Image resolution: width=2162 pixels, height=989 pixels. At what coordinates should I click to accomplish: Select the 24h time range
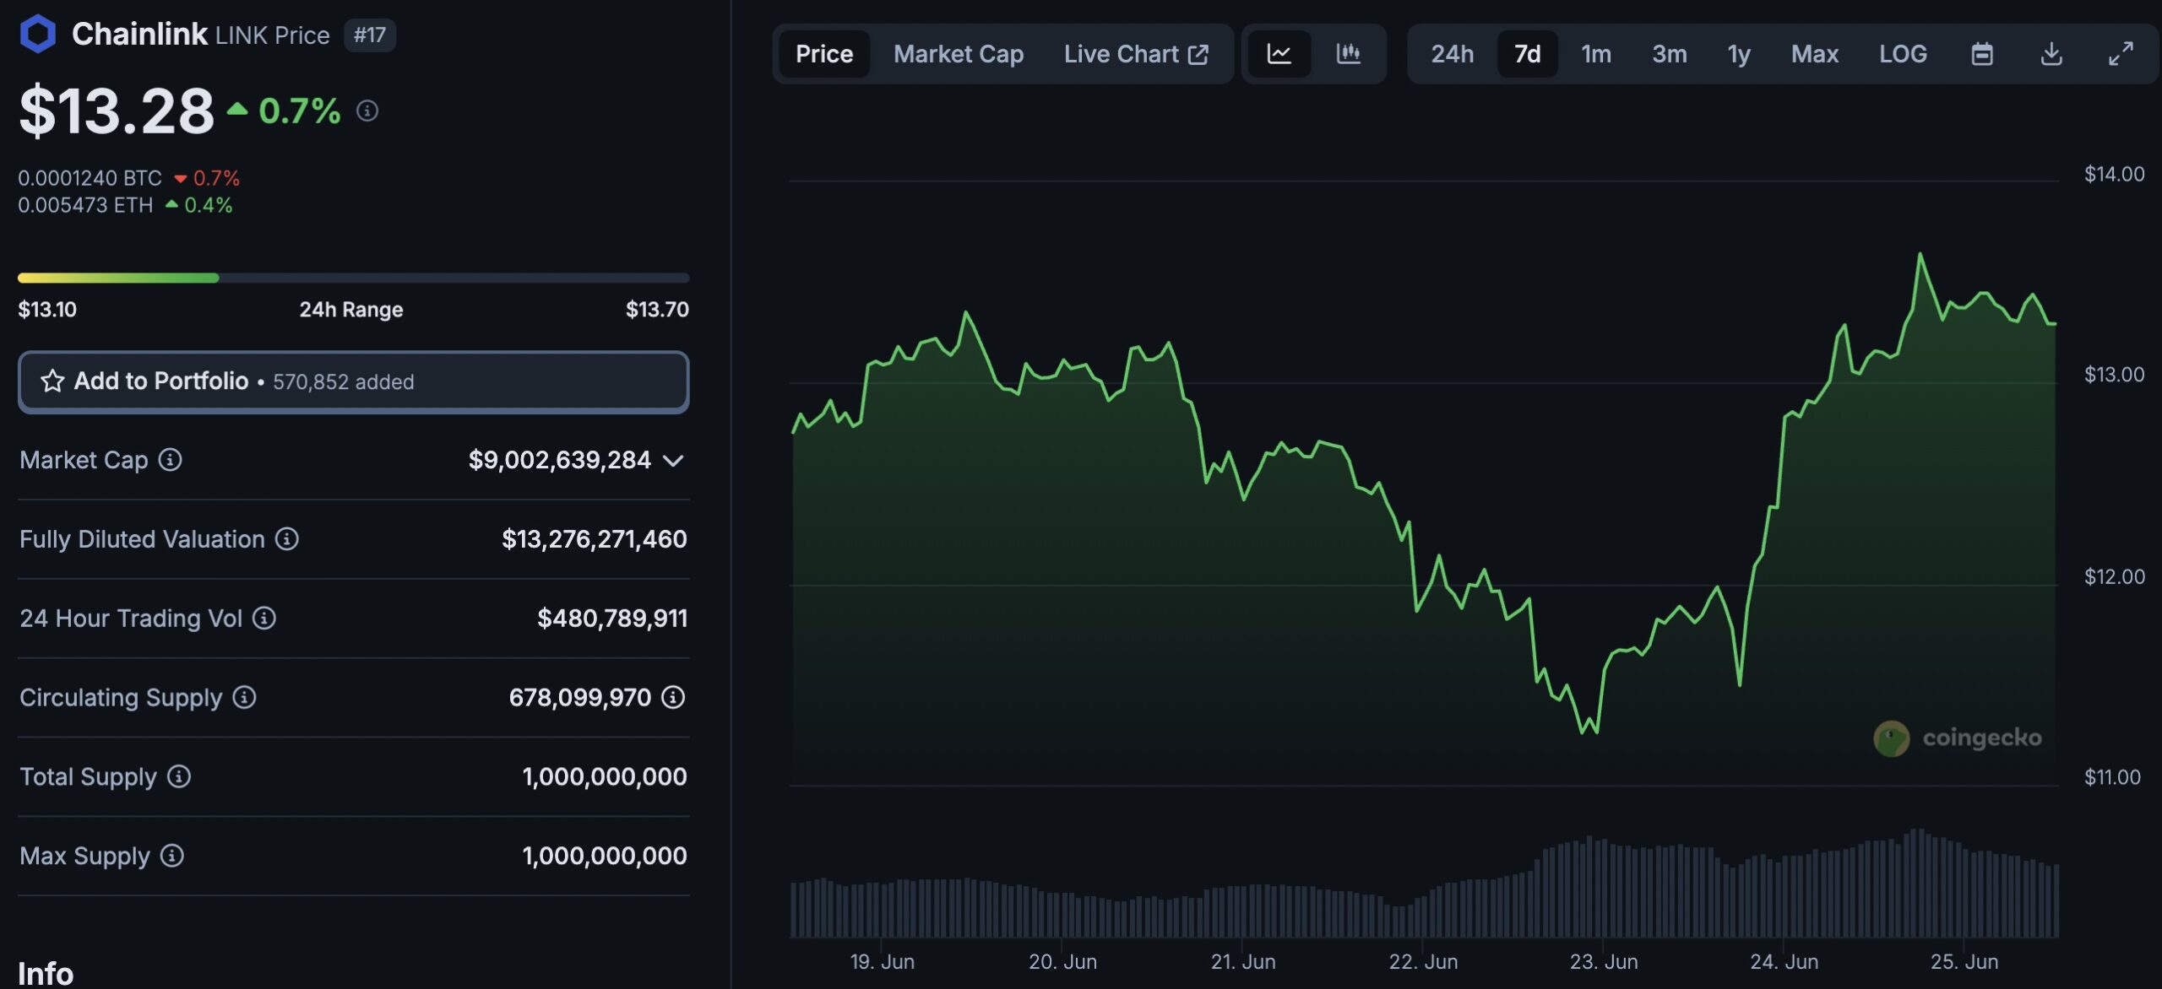pos(1452,54)
